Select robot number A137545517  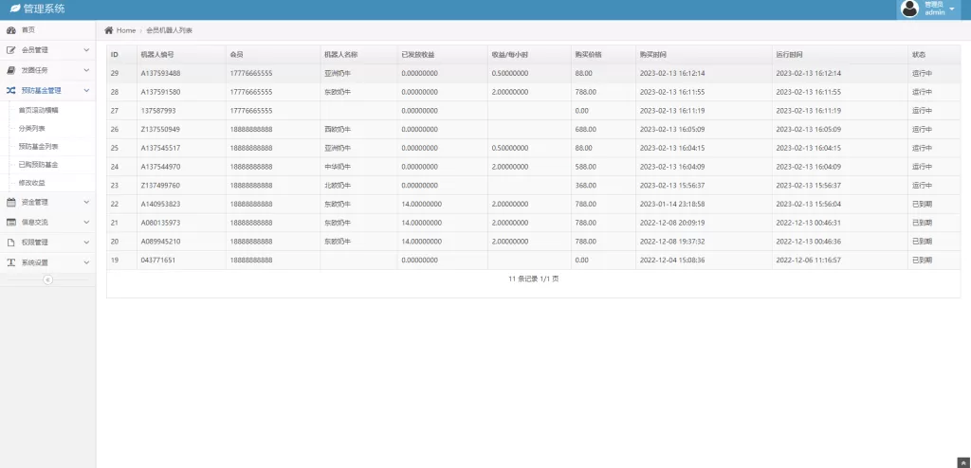point(160,148)
